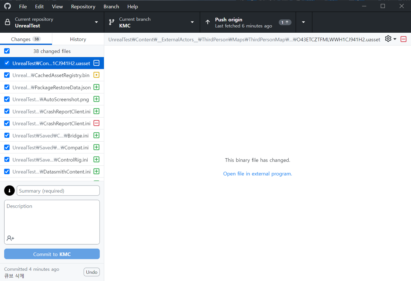Expand the small arrow beside the diff gear
411x281 pixels.
(x=395, y=39)
